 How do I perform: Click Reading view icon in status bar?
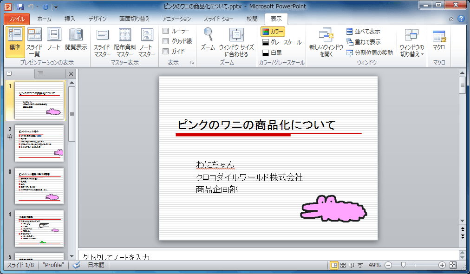point(351,265)
